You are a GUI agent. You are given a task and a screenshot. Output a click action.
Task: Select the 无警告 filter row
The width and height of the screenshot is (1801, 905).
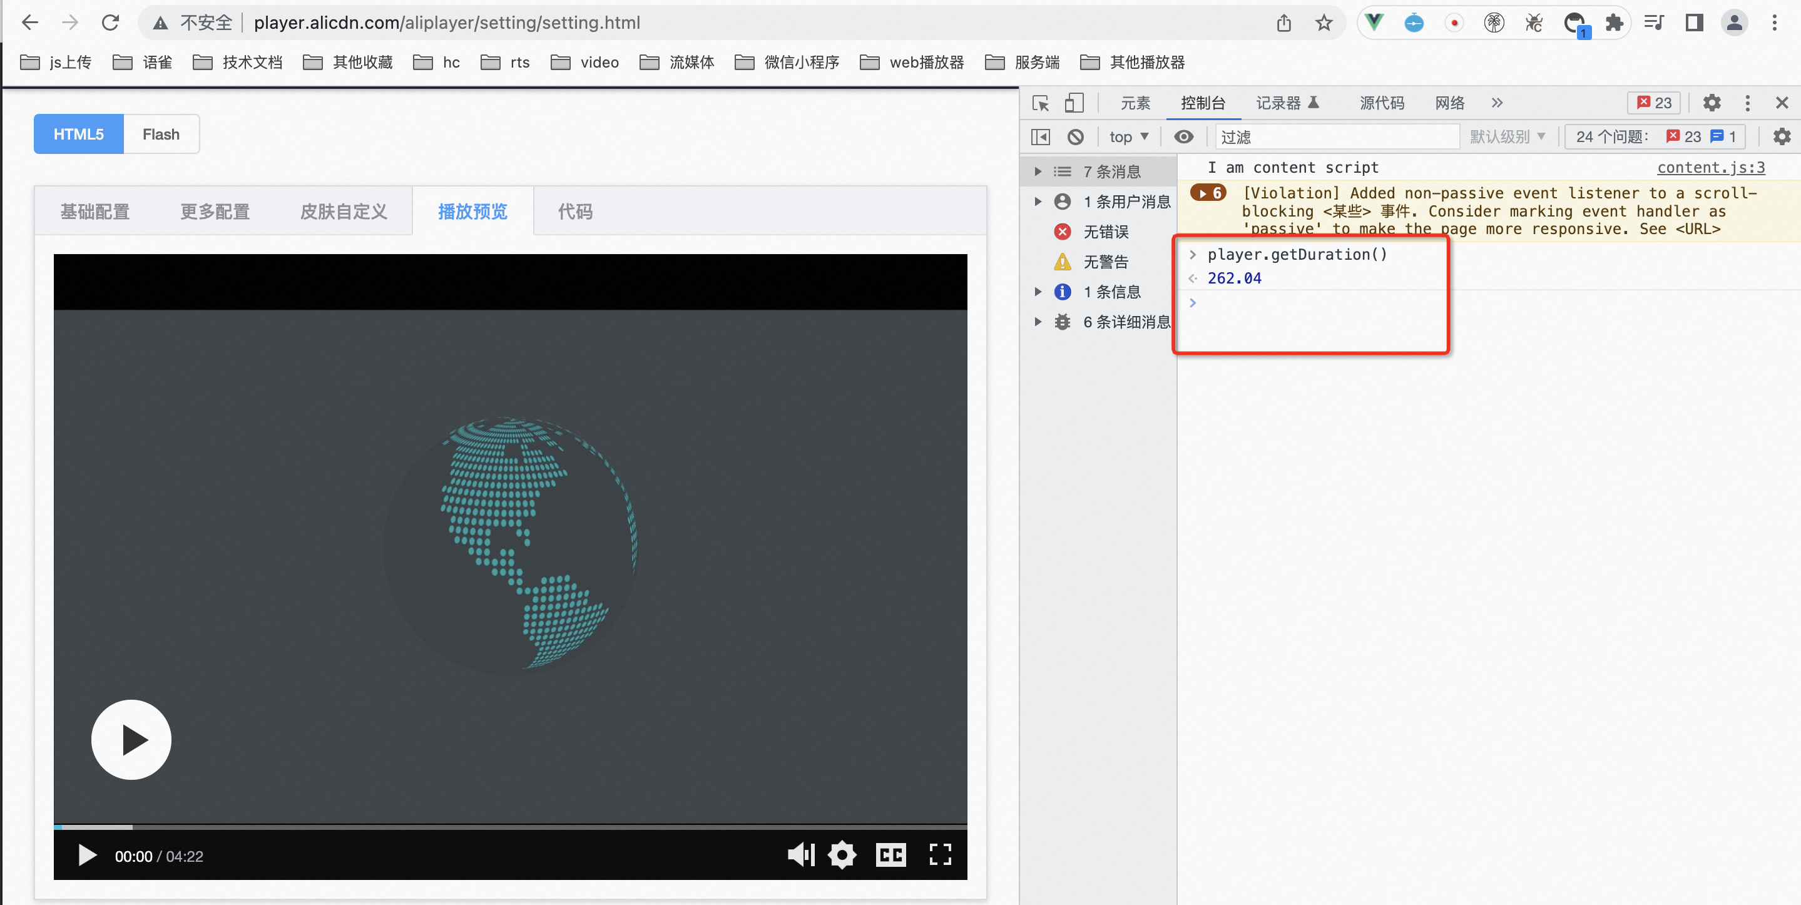1098,262
